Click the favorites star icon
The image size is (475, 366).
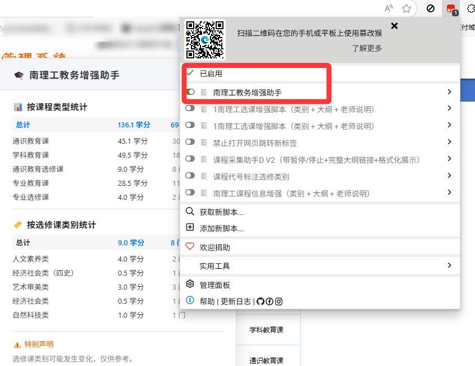tap(407, 8)
